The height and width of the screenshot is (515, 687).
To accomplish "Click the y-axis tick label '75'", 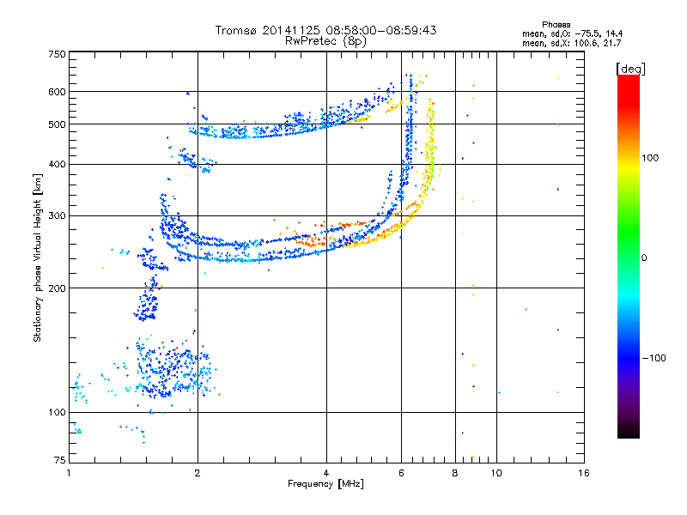I will point(60,460).
